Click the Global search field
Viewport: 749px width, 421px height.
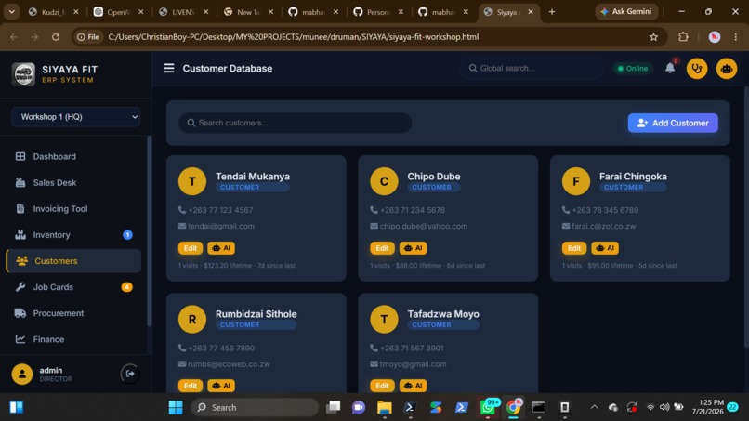[x=532, y=69]
